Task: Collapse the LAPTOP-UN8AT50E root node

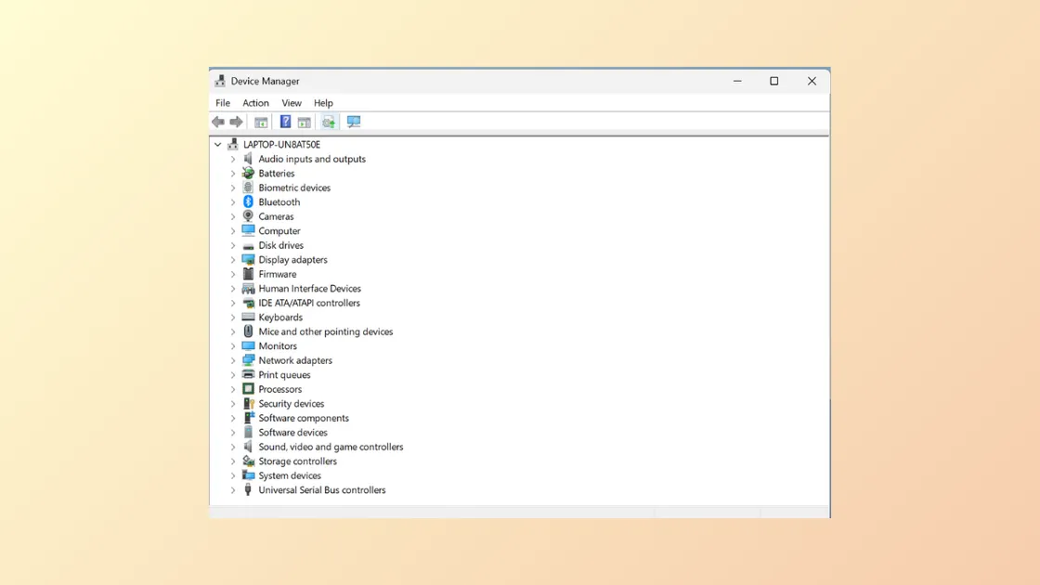Action: point(217,144)
